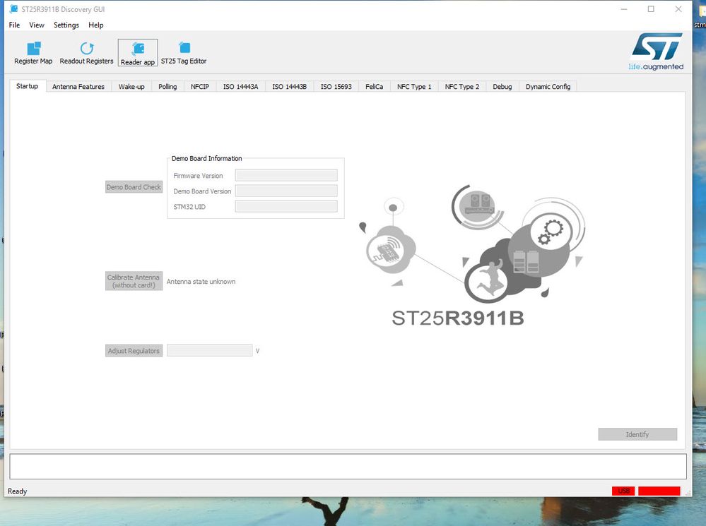Click the STM32 UID field

[x=286, y=207]
